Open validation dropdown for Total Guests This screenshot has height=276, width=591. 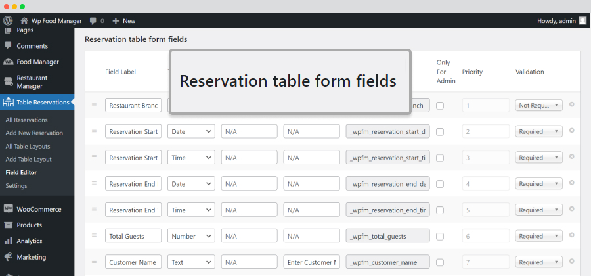click(x=539, y=236)
